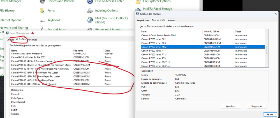Open Advanced tab in Color Management
Image resolution: width=280 pixels, height=118 pixels.
(x=32, y=40)
